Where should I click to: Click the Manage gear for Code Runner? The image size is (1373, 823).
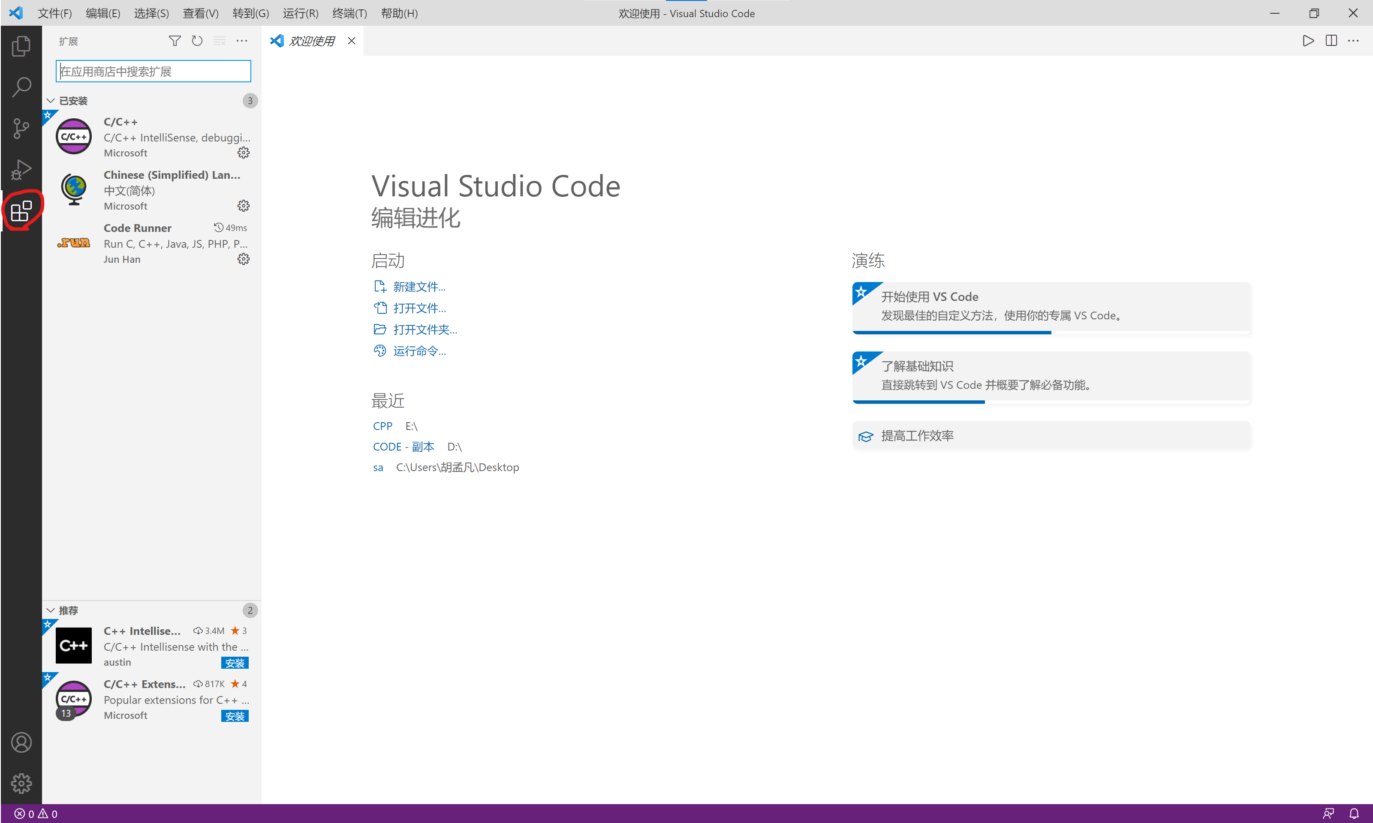point(243,259)
